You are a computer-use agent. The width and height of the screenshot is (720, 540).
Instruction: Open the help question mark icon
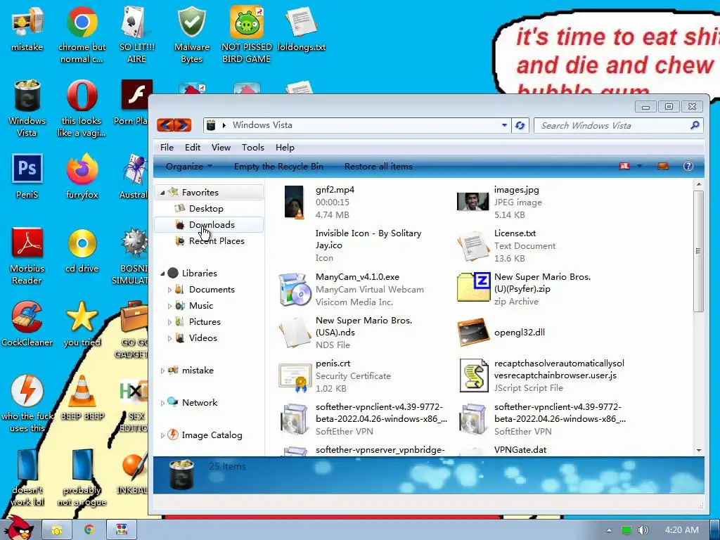[x=688, y=166]
